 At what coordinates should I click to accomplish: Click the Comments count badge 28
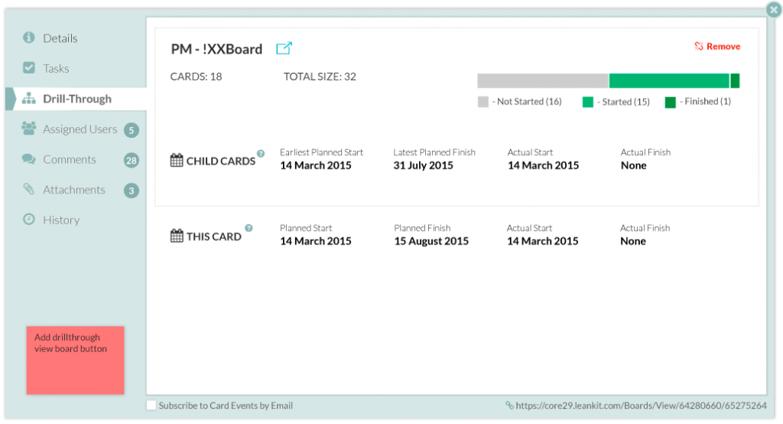(x=132, y=161)
